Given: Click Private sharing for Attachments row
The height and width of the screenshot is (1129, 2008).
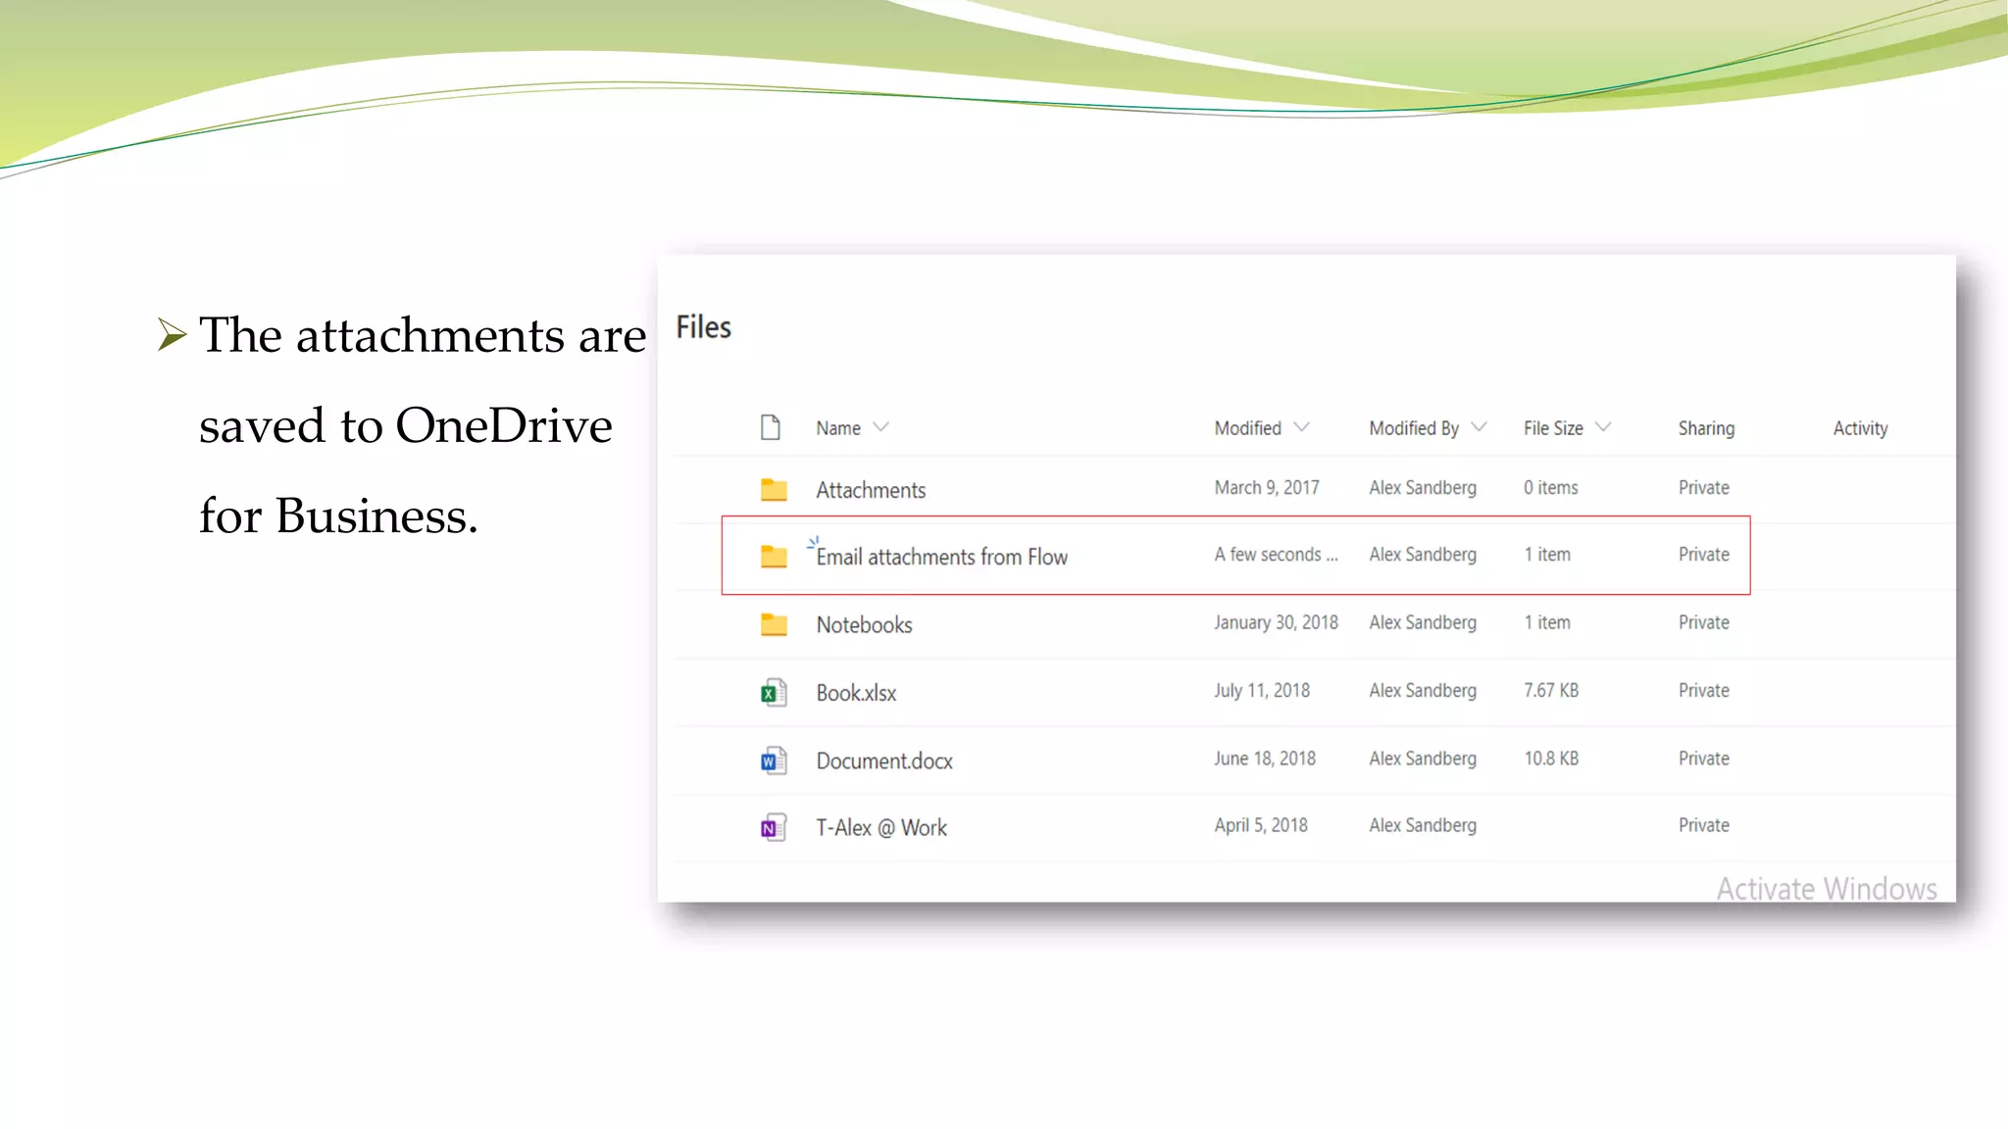Looking at the screenshot, I should tap(1703, 488).
